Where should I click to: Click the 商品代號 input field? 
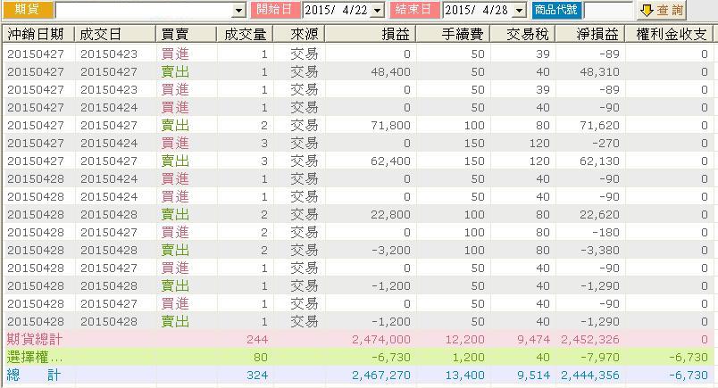tap(607, 10)
